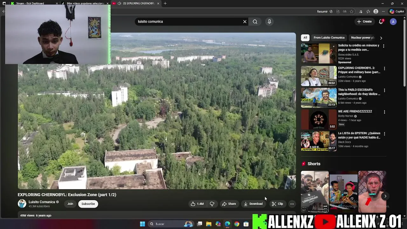The height and width of the screenshot is (229, 407).
Task: Open YouTube notifications bell
Action: tap(381, 22)
